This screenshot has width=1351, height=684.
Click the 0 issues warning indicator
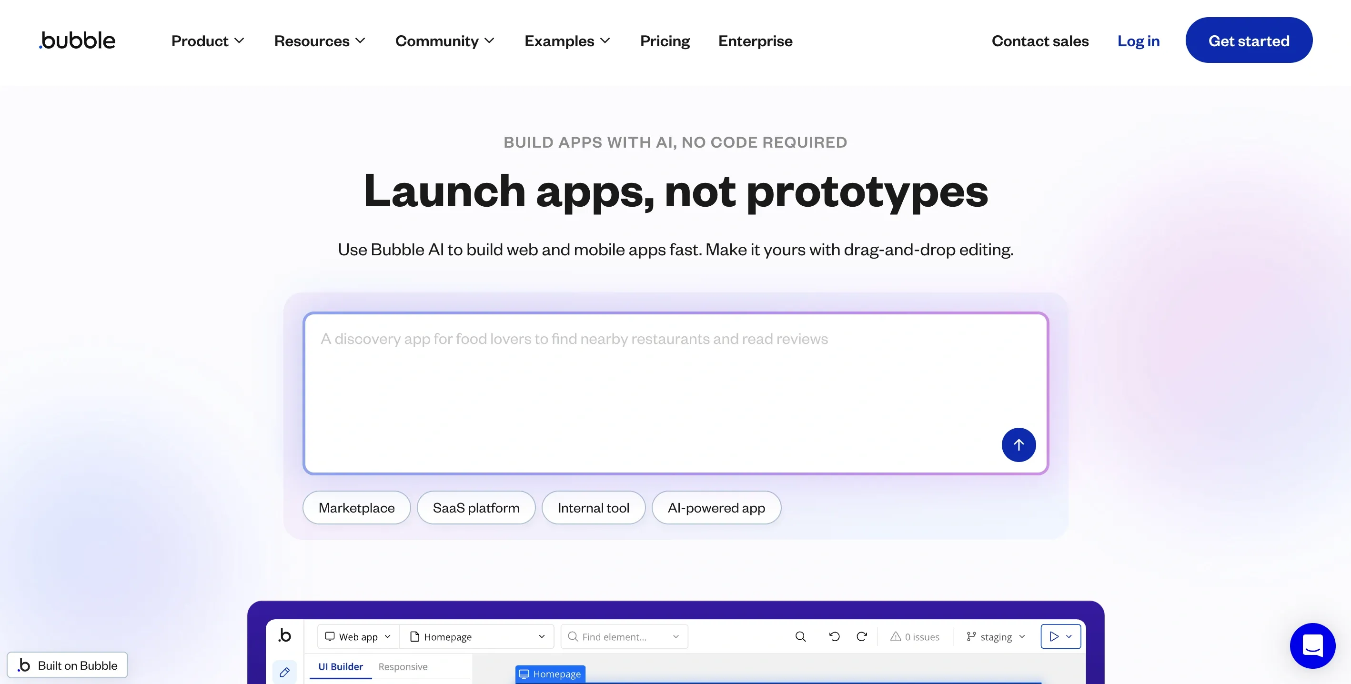915,636
